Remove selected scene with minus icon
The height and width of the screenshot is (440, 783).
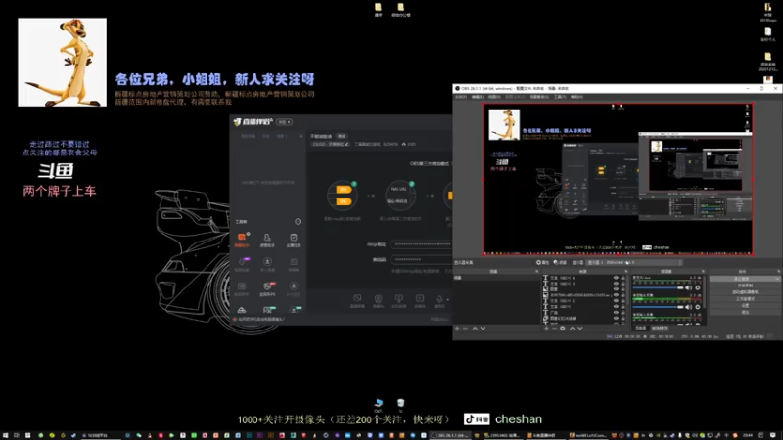(465, 329)
